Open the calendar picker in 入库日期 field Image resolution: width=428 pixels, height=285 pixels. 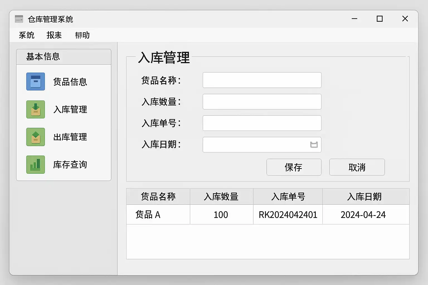pyautogui.click(x=314, y=145)
